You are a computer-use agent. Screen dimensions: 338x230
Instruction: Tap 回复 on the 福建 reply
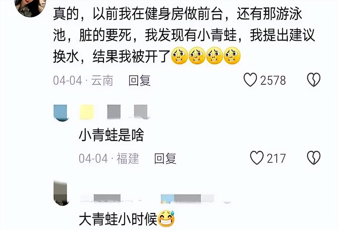165,158
